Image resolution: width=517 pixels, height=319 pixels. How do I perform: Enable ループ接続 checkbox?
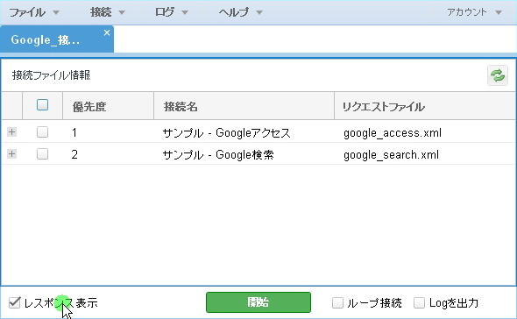click(337, 302)
